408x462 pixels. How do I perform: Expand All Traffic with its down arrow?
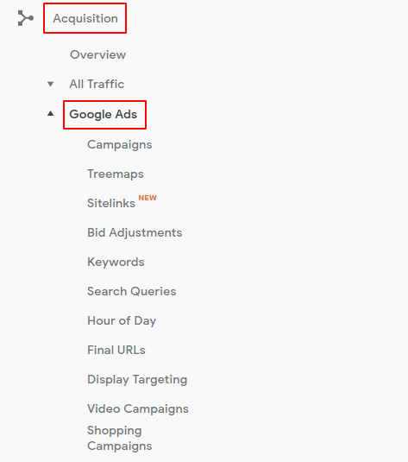(x=51, y=84)
